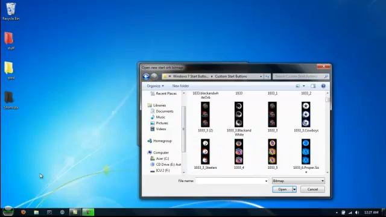Open the view options dropdown arrow
This screenshot has height=217, width=386.
304,86
